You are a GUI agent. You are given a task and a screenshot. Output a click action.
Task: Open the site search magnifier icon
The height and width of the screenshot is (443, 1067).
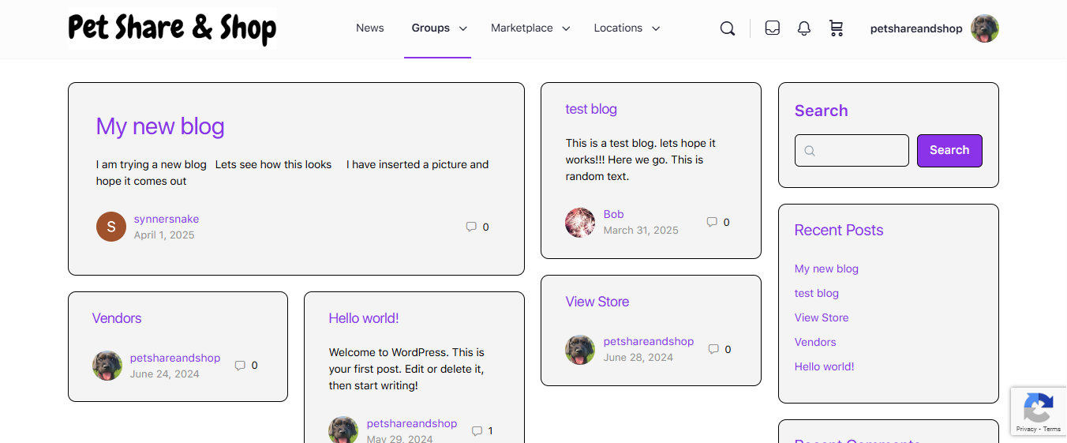(x=728, y=28)
